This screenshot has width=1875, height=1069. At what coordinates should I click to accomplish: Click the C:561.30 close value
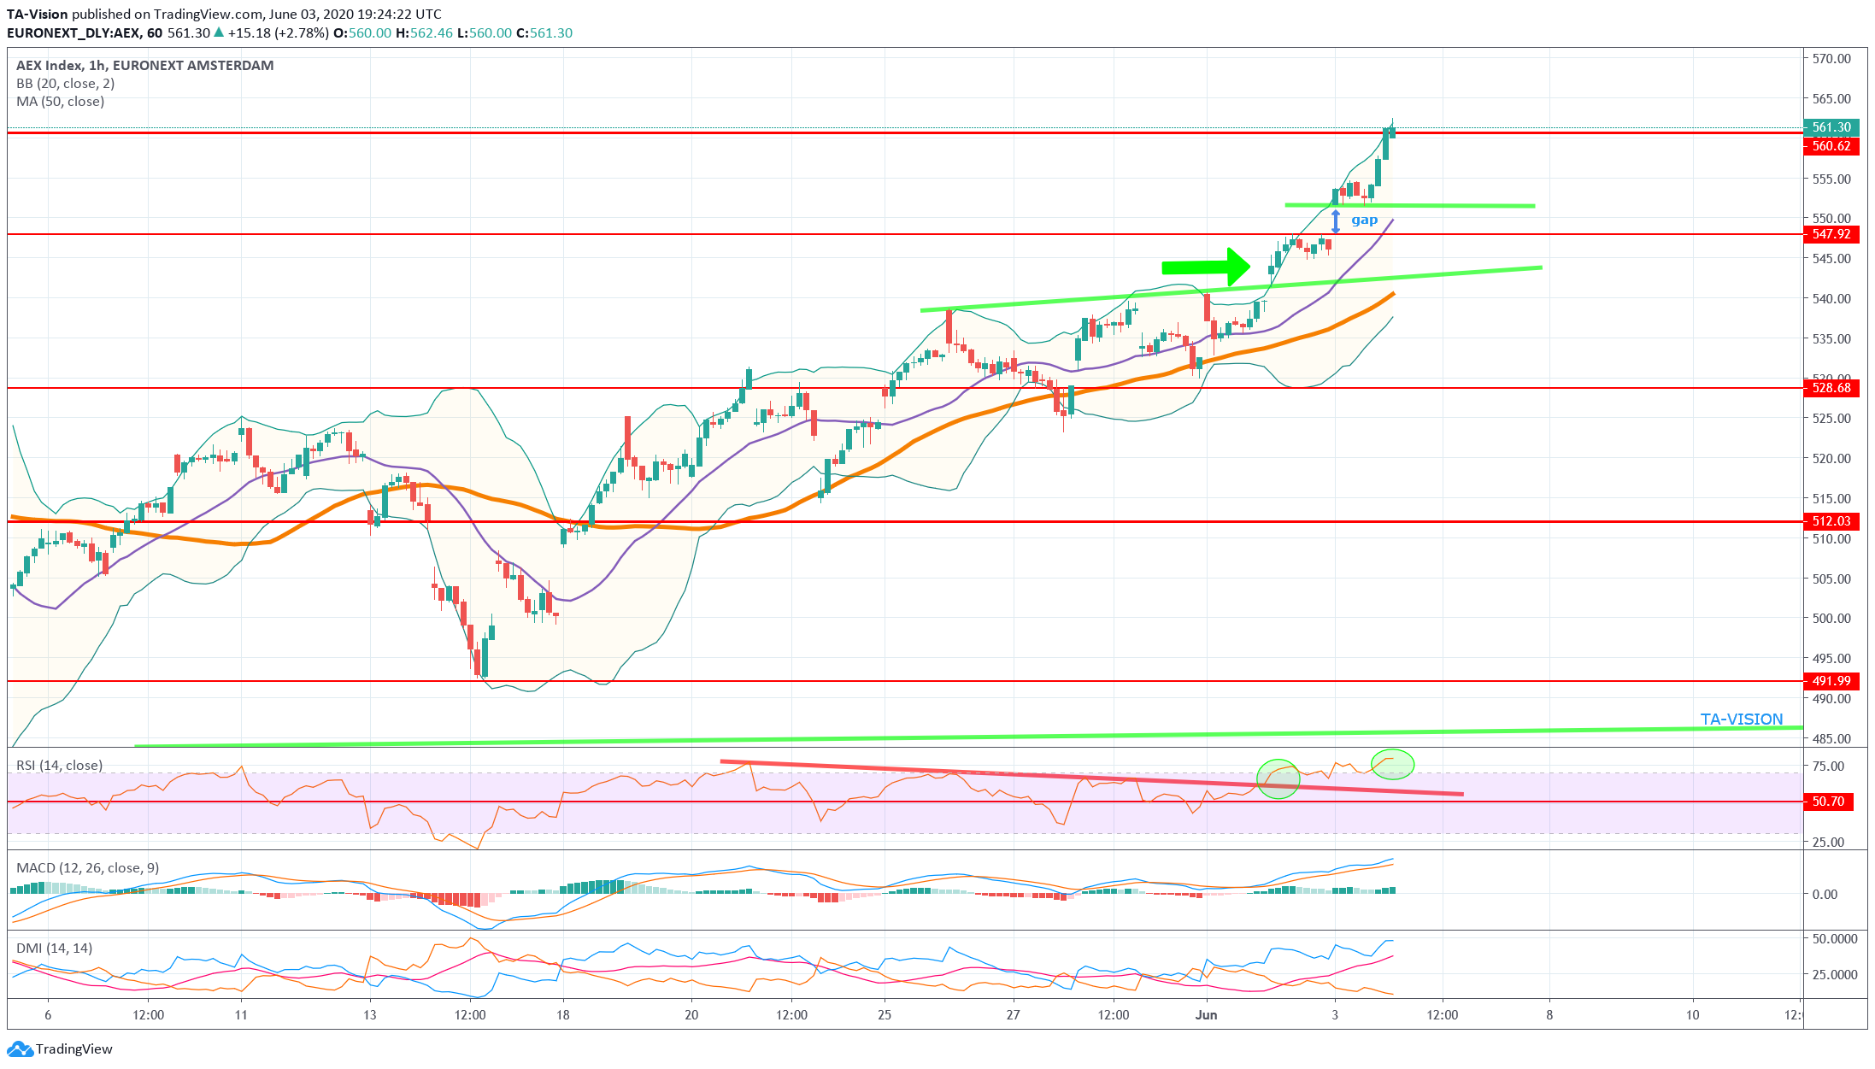pyautogui.click(x=544, y=32)
